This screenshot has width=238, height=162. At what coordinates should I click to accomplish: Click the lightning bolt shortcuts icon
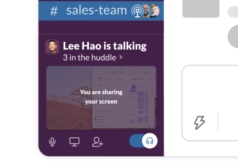pyautogui.click(x=199, y=123)
